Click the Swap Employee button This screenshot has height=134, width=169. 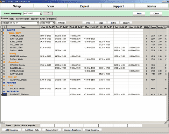[x=92, y=130]
